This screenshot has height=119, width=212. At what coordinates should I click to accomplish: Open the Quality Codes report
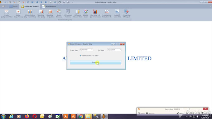point(86,14)
